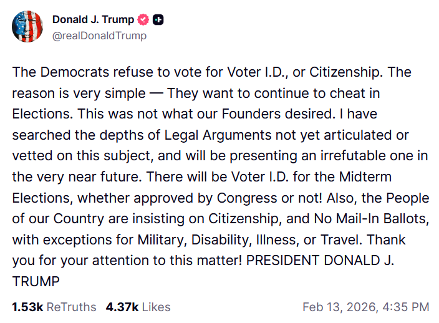This screenshot has width=439, height=323.
Task: Click the black plus badge icon
Action: 158,19
